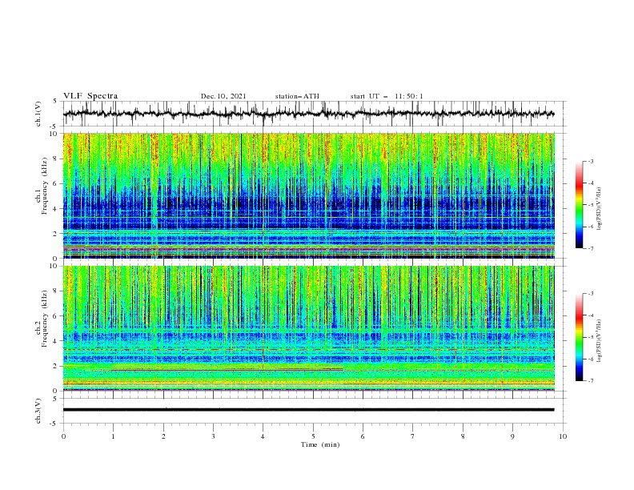
Task: Click the "0" tick on the Time axis
Action: [x=63, y=436]
